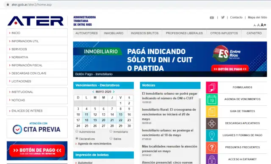271x164 pixels.
Task: Expand the INICIO sidebar item
Action: click(37, 33)
